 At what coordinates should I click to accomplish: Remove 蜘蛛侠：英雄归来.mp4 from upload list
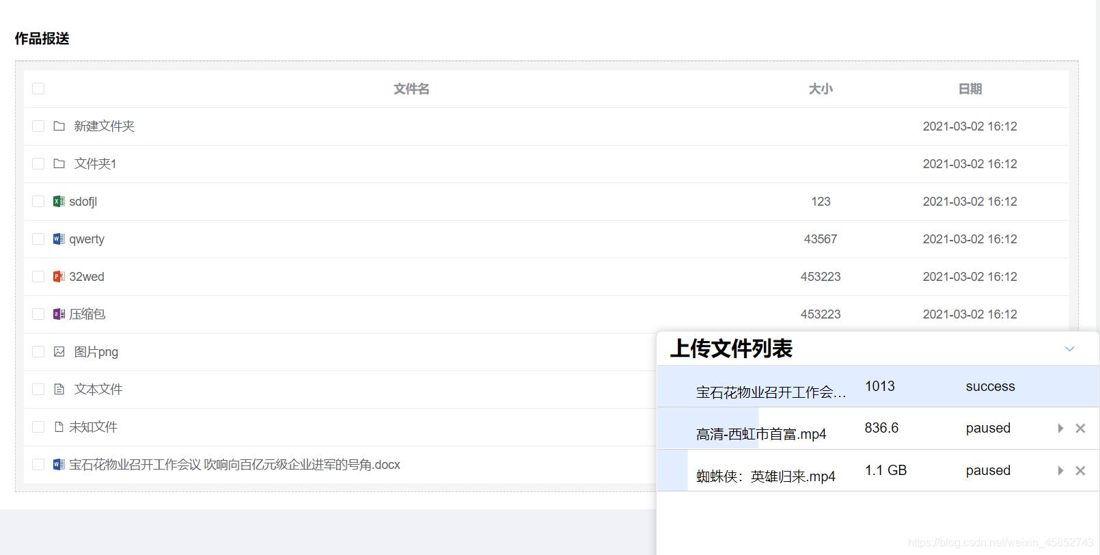[x=1080, y=471]
